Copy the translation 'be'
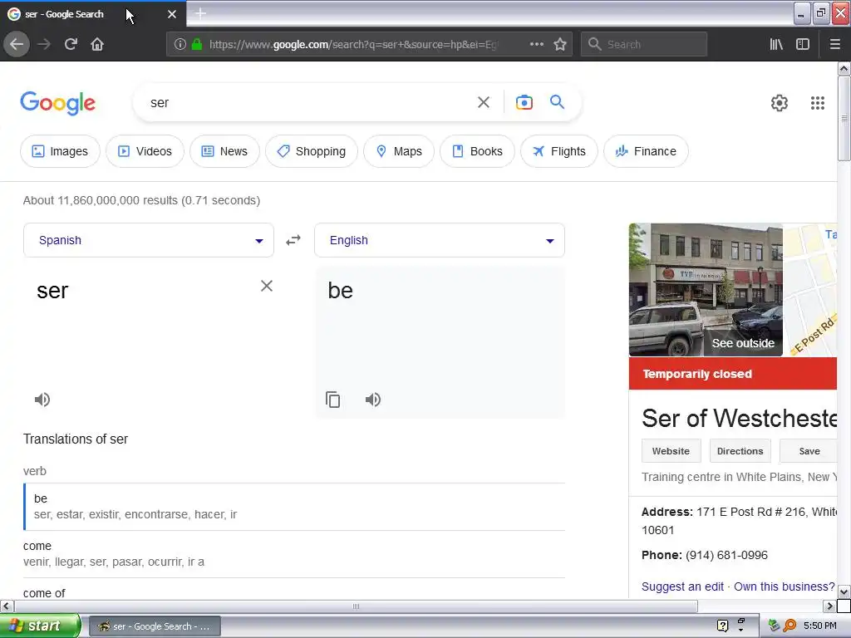851x638 pixels. pos(332,400)
